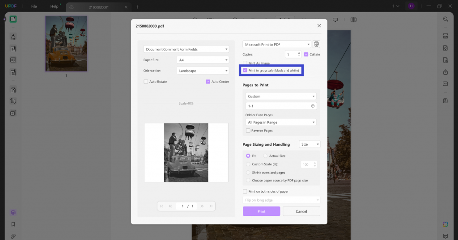The height and width of the screenshot is (240, 458).
Task: Select Shrink oversized pages option
Action: [248, 173]
